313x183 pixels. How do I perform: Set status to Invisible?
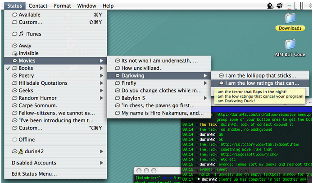click(55, 53)
